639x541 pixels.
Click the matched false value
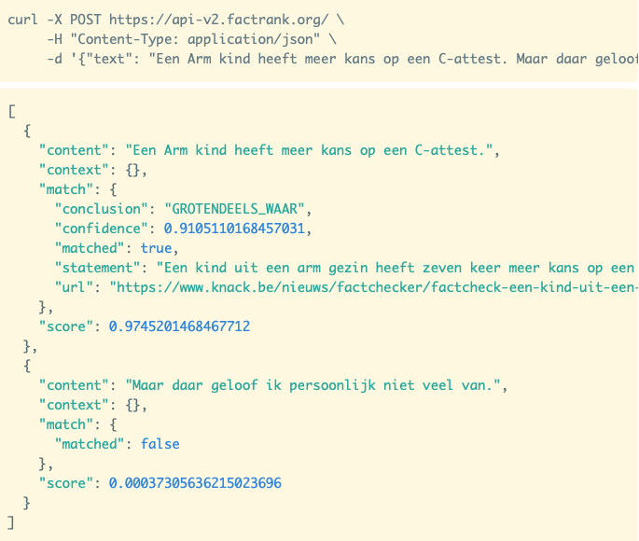[160, 444]
